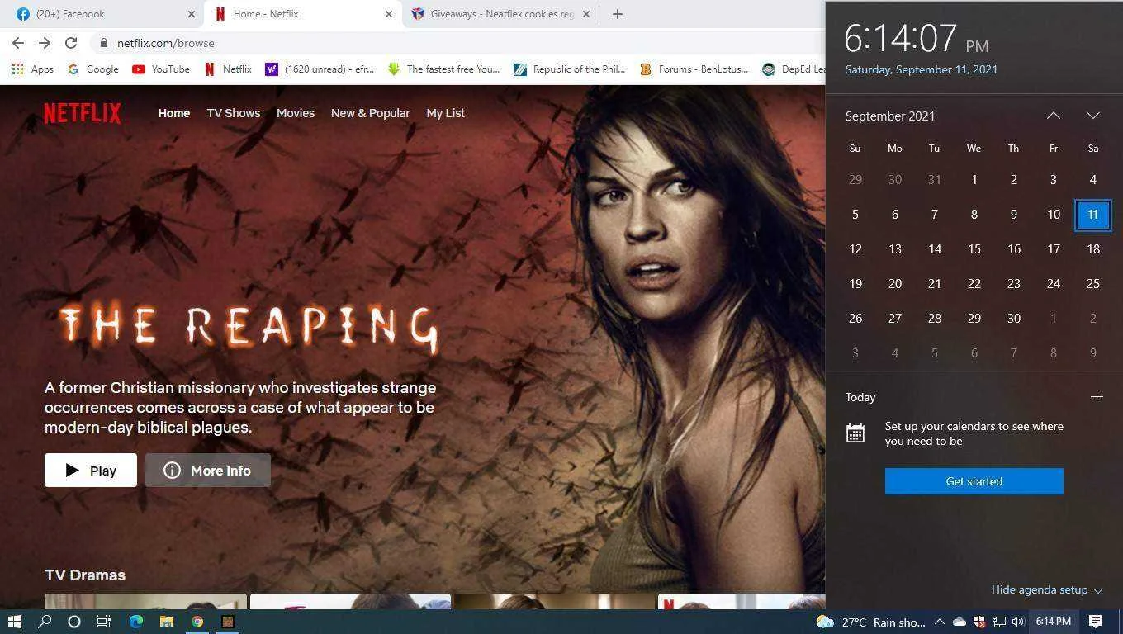Open the Republic of the Phil... bookmark

[571, 69]
